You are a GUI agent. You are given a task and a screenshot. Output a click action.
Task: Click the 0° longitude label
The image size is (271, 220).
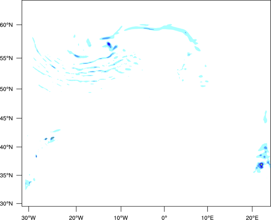pyautogui.click(x=164, y=217)
